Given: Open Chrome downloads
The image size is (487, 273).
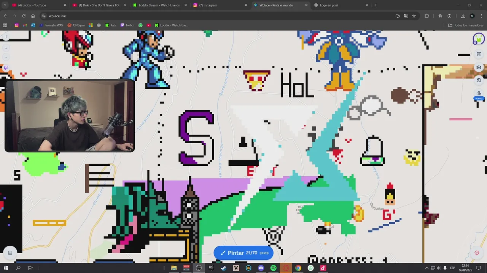Looking at the screenshot, I should 463,16.
